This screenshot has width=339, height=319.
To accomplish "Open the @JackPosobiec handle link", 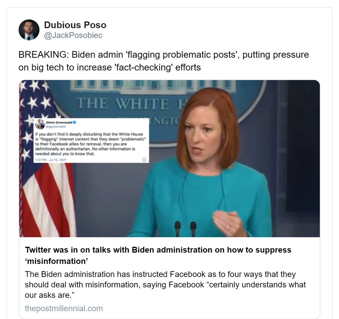I will (x=73, y=35).
